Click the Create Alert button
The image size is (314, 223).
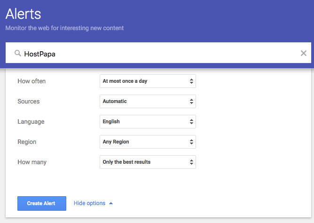42,203
